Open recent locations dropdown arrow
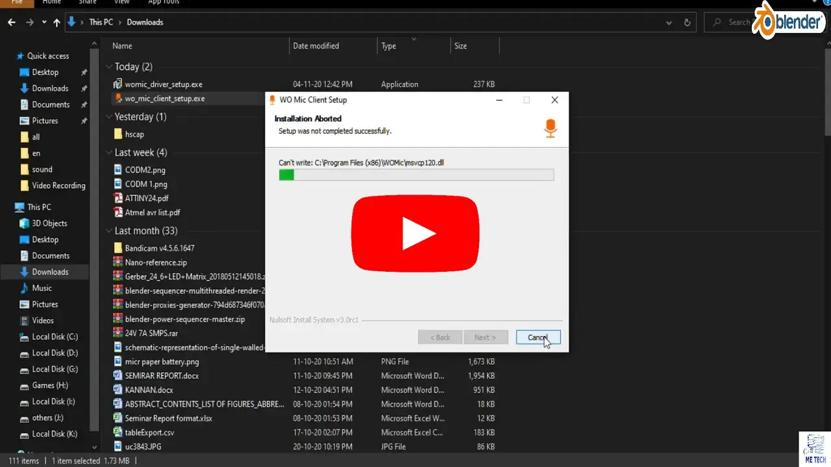This screenshot has width=831, height=467. click(x=44, y=22)
